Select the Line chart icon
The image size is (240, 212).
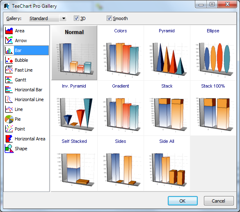click(9, 109)
